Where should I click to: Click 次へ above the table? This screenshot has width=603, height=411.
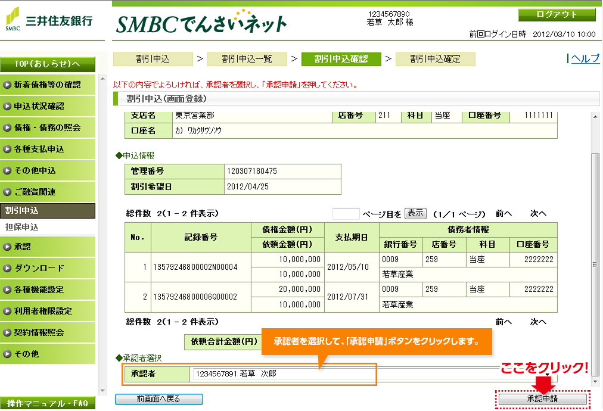tap(538, 213)
